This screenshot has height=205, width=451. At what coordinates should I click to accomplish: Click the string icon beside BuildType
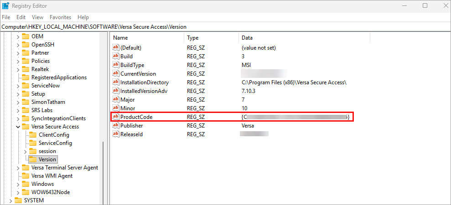tap(116, 65)
